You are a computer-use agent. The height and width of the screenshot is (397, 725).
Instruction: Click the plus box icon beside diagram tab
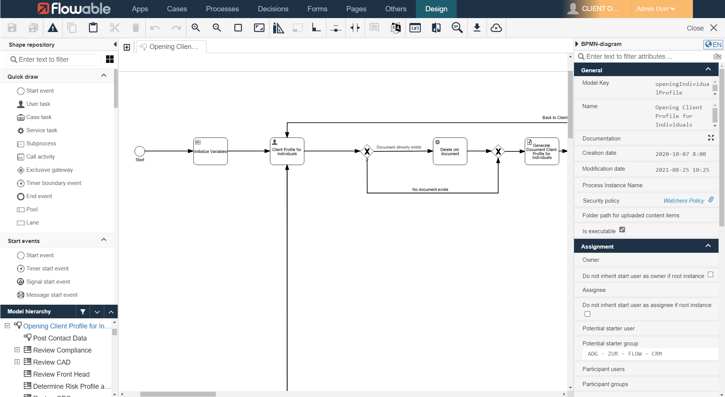pos(127,47)
